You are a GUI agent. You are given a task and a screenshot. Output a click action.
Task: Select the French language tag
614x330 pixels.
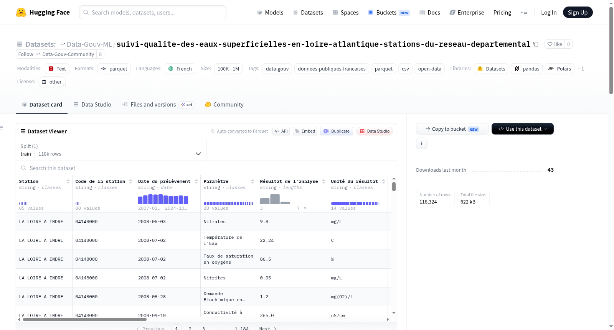[180, 69]
